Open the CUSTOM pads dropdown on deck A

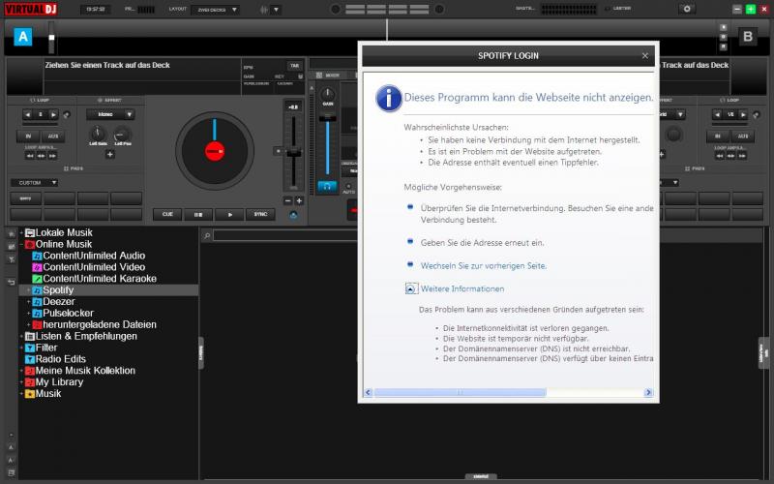(x=35, y=183)
